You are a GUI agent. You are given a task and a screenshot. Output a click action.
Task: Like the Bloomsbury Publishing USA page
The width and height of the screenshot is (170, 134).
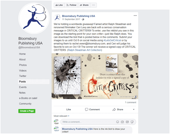(x=59, y=5)
